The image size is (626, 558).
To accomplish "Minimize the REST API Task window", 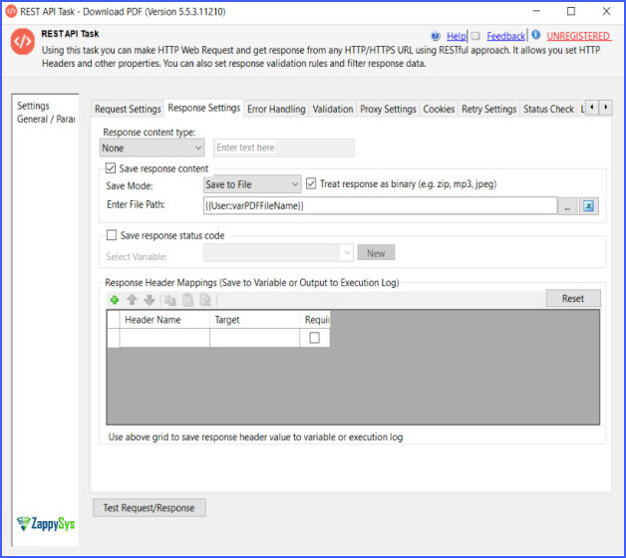I will (x=536, y=12).
